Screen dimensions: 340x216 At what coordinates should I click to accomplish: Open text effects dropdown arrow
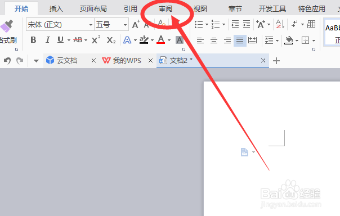click(x=135, y=40)
